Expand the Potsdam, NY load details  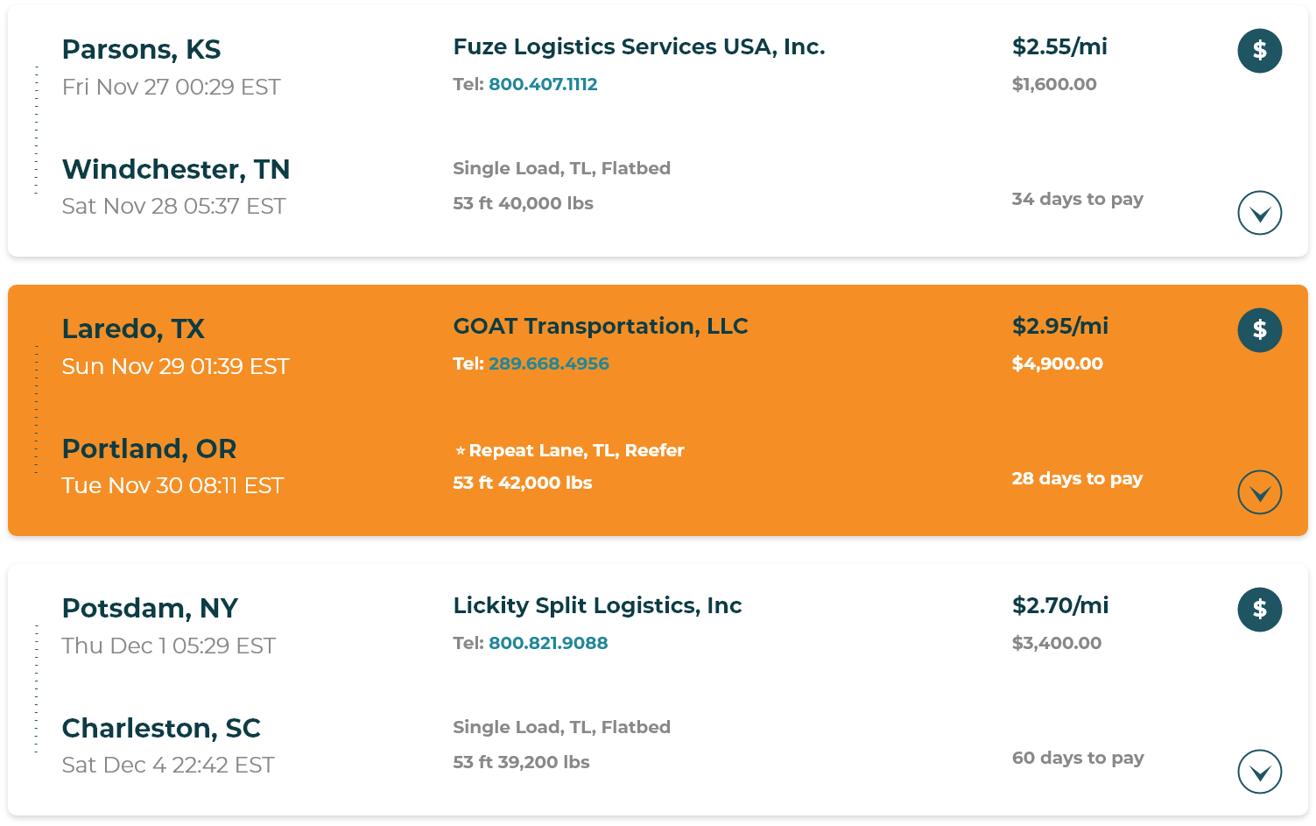pos(1259,772)
